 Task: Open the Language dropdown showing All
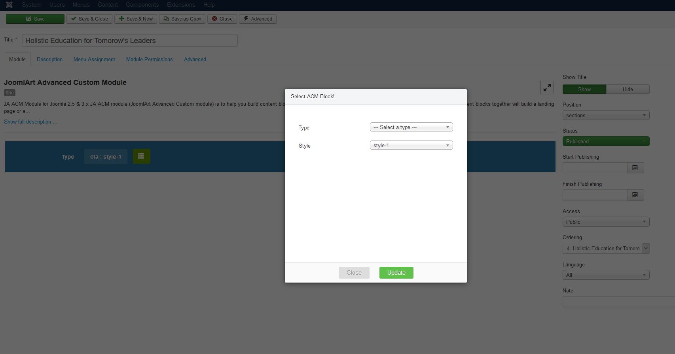pyautogui.click(x=606, y=275)
